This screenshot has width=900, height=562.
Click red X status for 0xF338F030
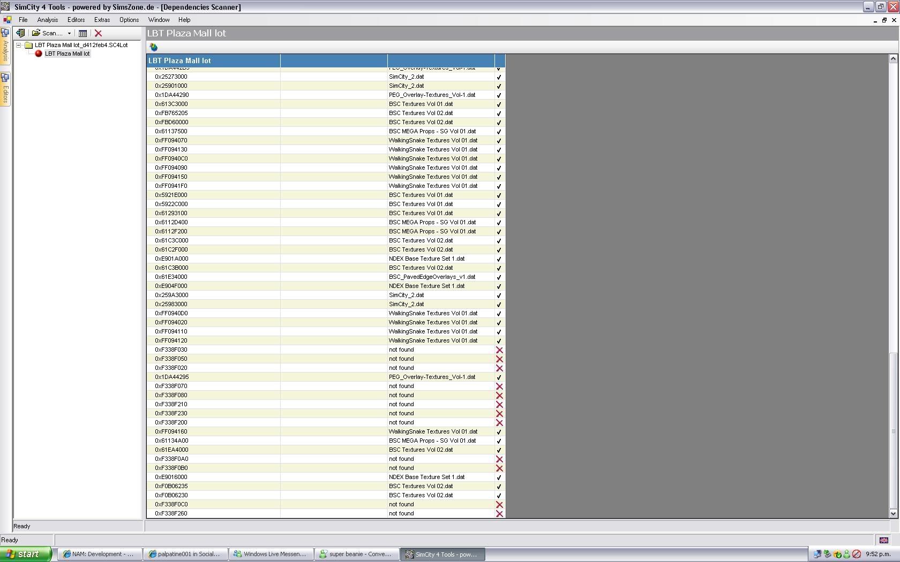click(499, 350)
